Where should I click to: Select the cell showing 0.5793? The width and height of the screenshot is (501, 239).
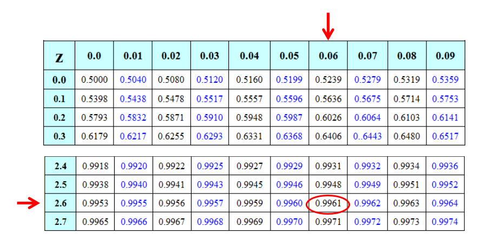click(x=94, y=117)
